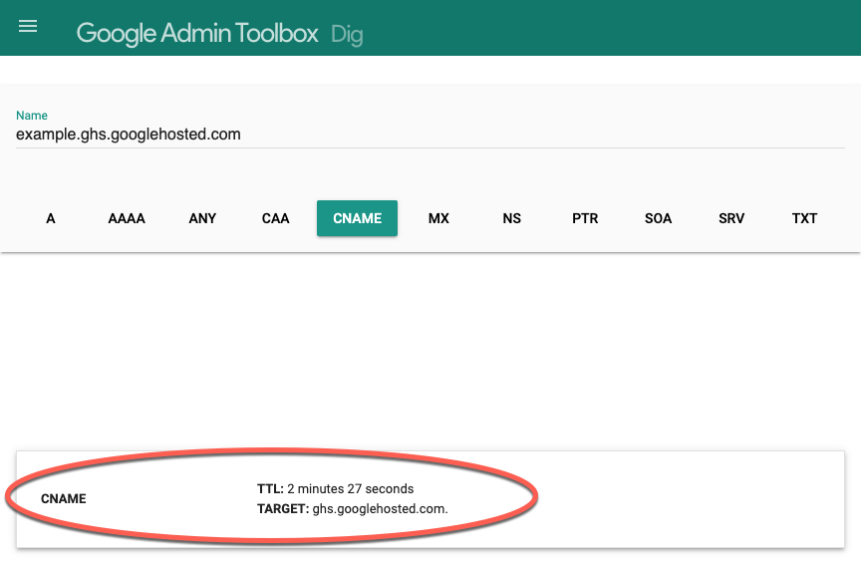The height and width of the screenshot is (564, 861).
Task: Run an SRV record lookup
Action: point(731,218)
